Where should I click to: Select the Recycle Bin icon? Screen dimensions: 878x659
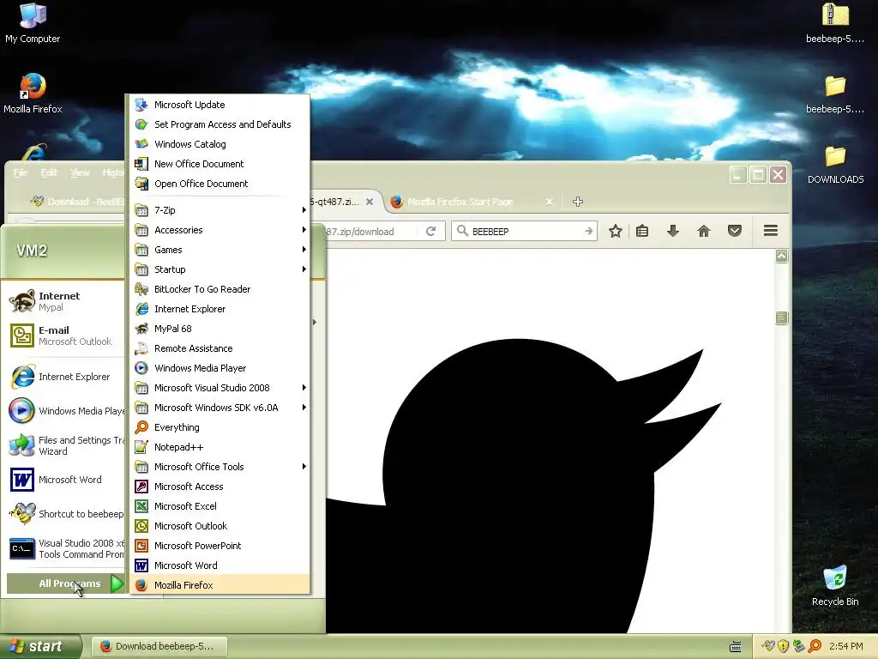coord(835,586)
